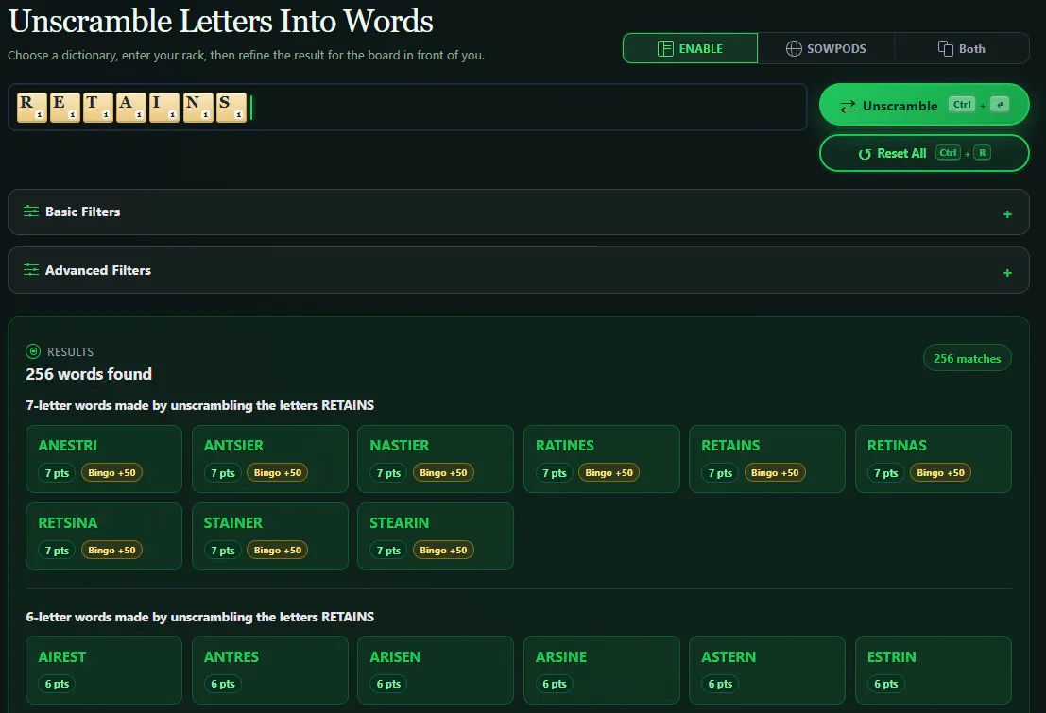Image resolution: width=1046 pixels, height=713 pixels.
Task: Click the A tile in the rack
Action: pyautogui.click(x=131, y=108)
